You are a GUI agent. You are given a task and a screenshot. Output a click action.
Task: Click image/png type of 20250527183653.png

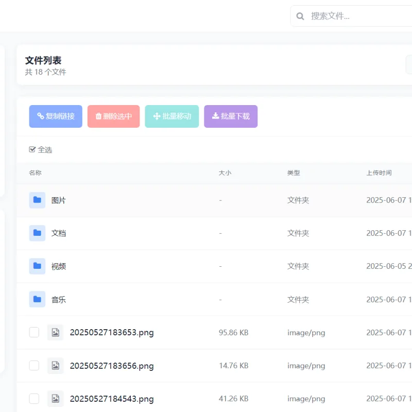[306, 333]
